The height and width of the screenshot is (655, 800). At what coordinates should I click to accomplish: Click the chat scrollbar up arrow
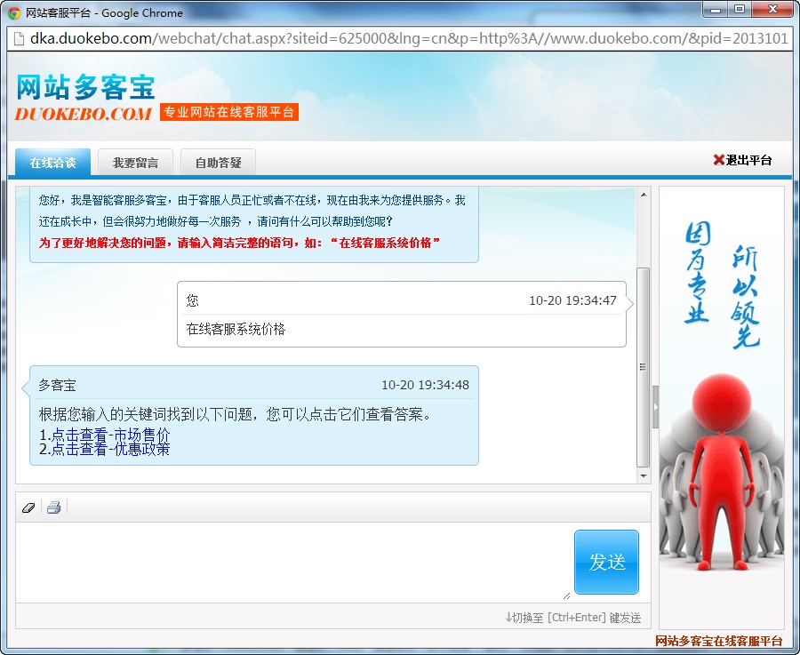coord(644,194)
